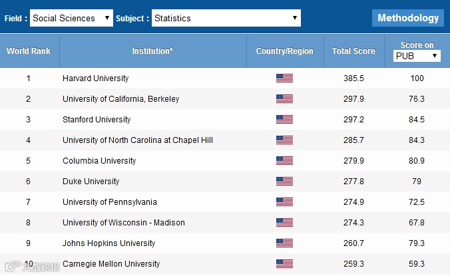Open the Carnegie Mellon University entry
The width and height of the screenshot is (450, 276).
111,264
